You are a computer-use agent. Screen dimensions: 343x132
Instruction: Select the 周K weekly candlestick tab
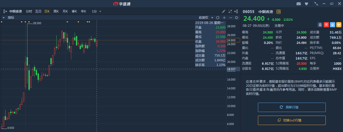[56, 11]
